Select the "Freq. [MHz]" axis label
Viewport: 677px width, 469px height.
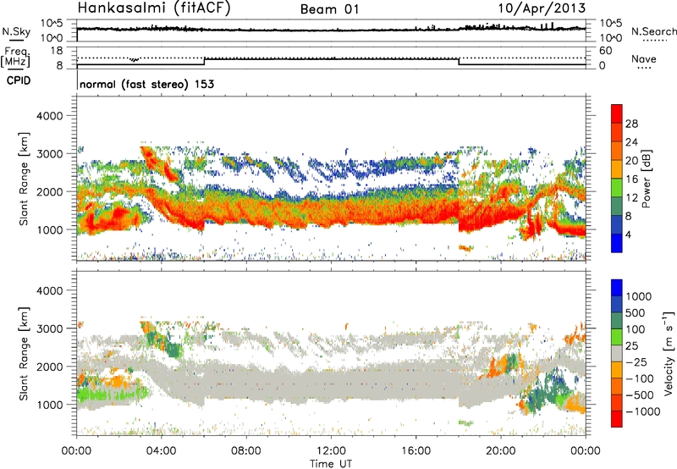[x=16, y=58]
